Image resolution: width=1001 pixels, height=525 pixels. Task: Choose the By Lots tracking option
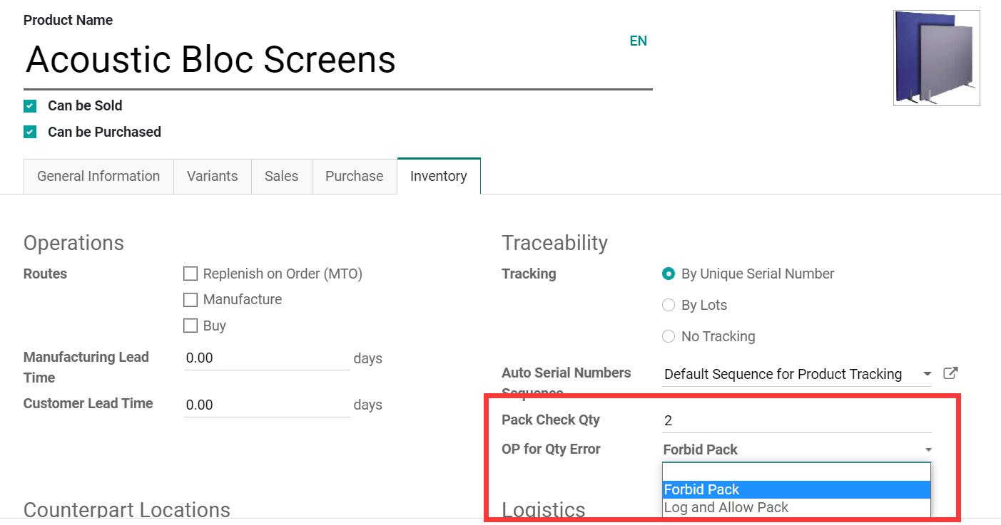(x=669, y=306)
